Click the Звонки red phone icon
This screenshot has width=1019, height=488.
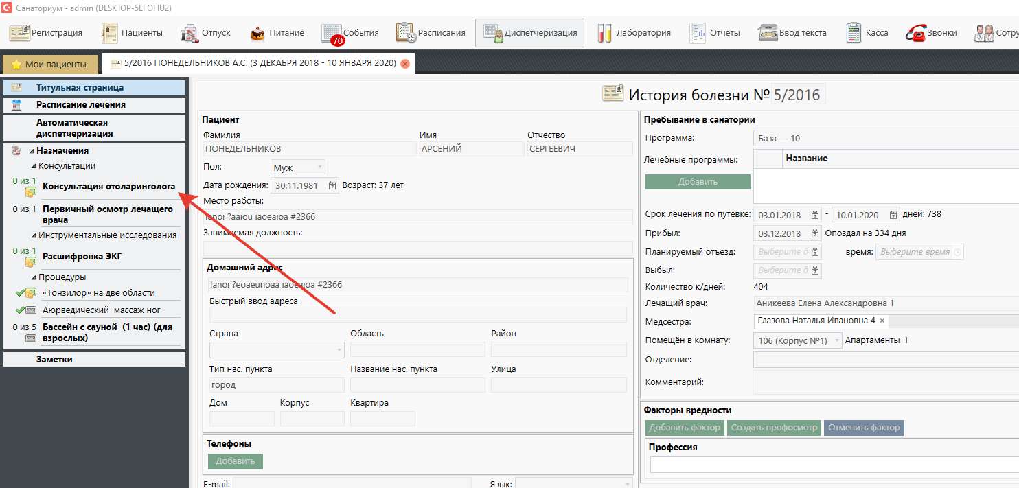[x=916, y=33]
